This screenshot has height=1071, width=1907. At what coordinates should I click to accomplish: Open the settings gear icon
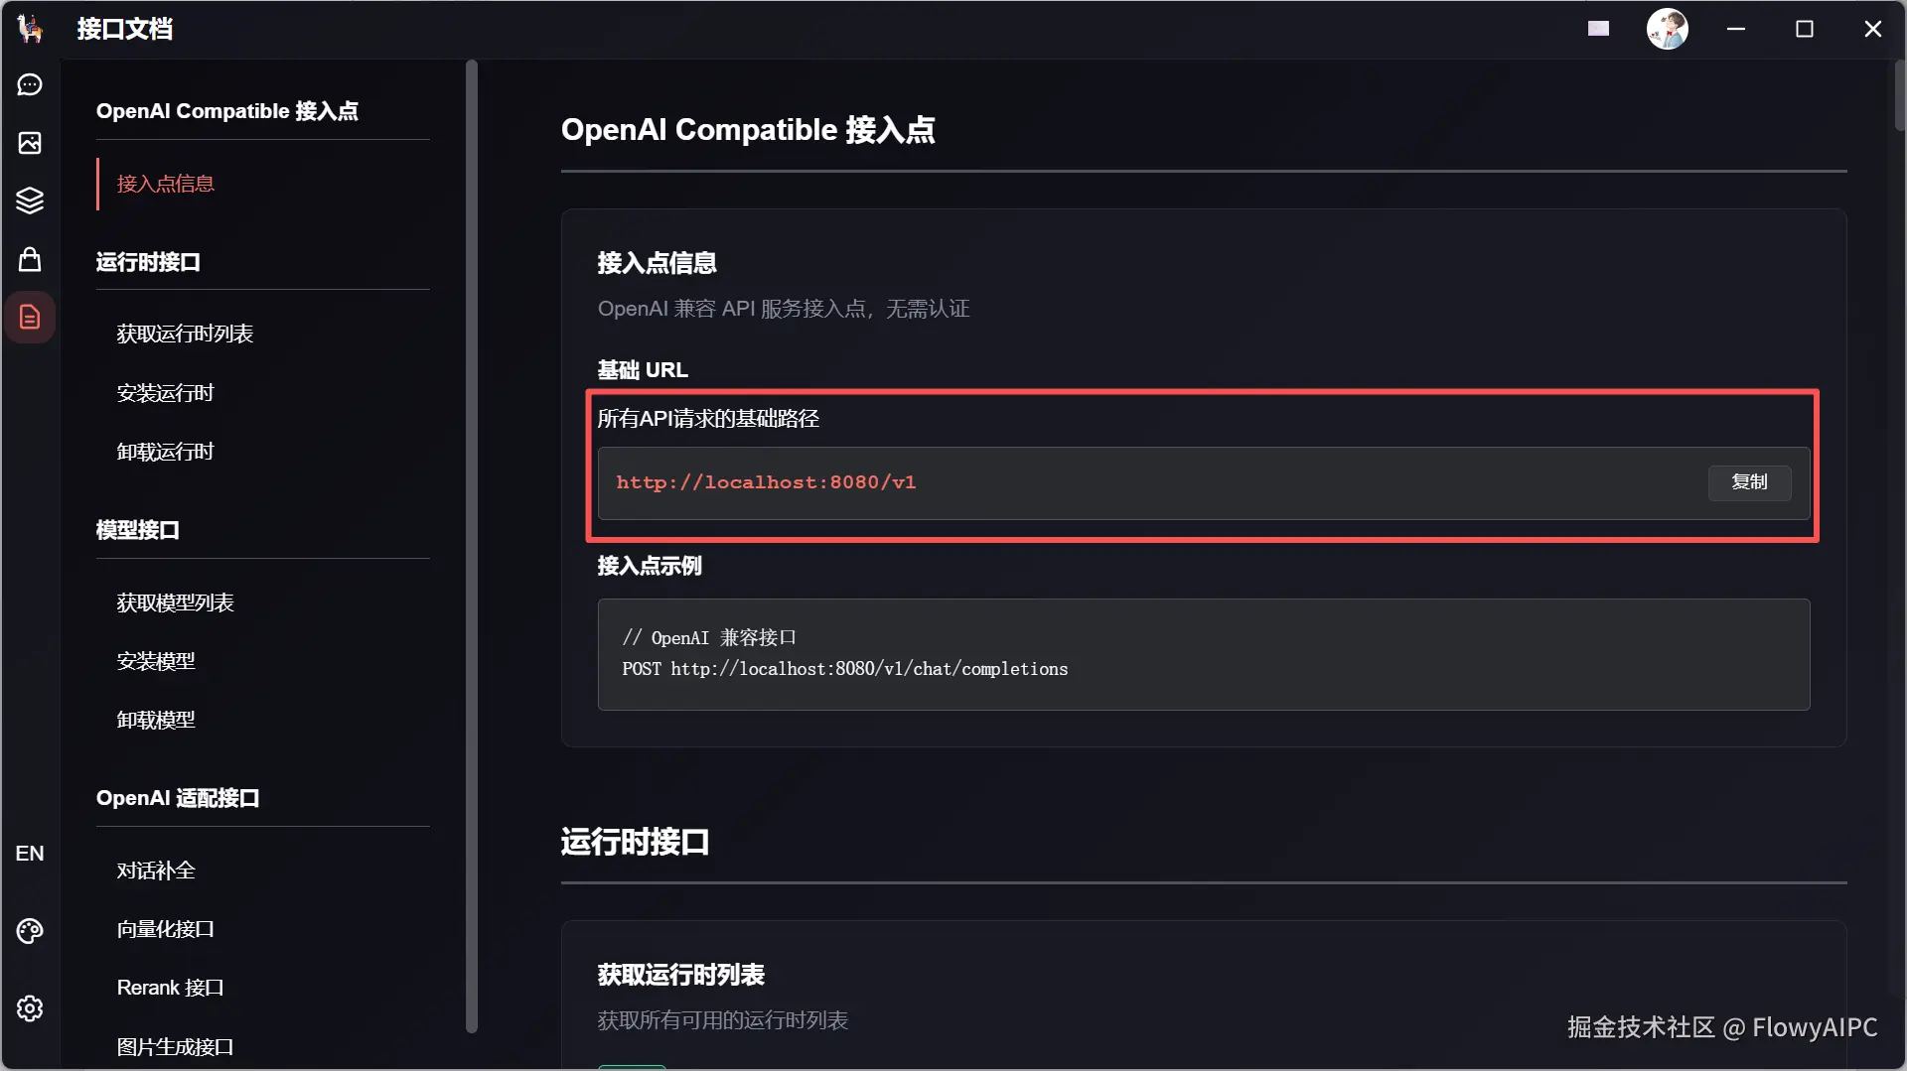(x=30, y=1008)
